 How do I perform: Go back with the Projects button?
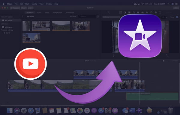(x=15, y=8)
